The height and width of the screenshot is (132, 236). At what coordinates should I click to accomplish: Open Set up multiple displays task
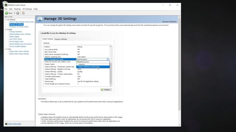point(17,47)
